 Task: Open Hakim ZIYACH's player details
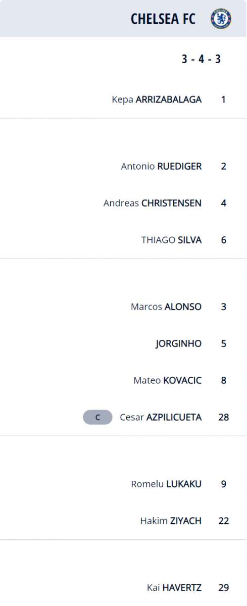[171, 521]
